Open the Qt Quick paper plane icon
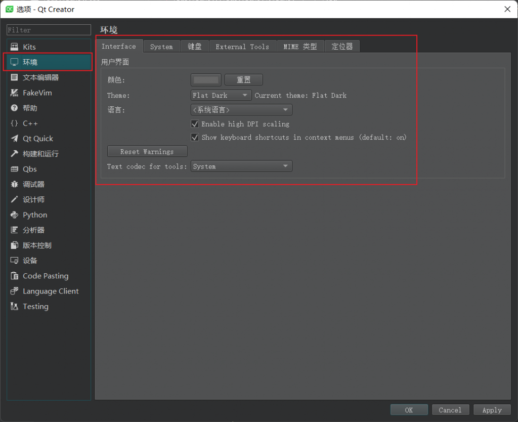Screen dimensions: 518x422 (x=14, y=139)
